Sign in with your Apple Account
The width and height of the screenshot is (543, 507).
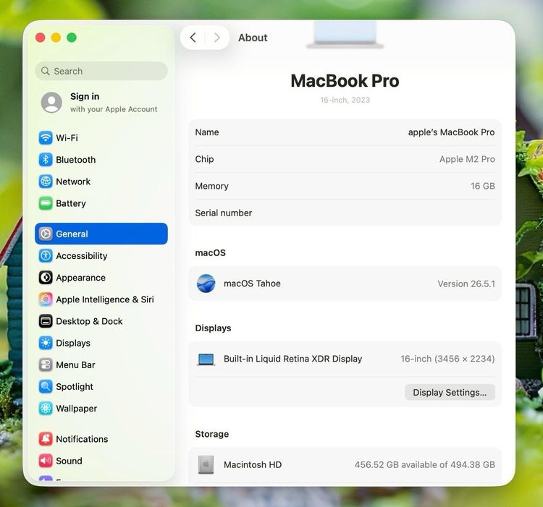click(101, 103)
